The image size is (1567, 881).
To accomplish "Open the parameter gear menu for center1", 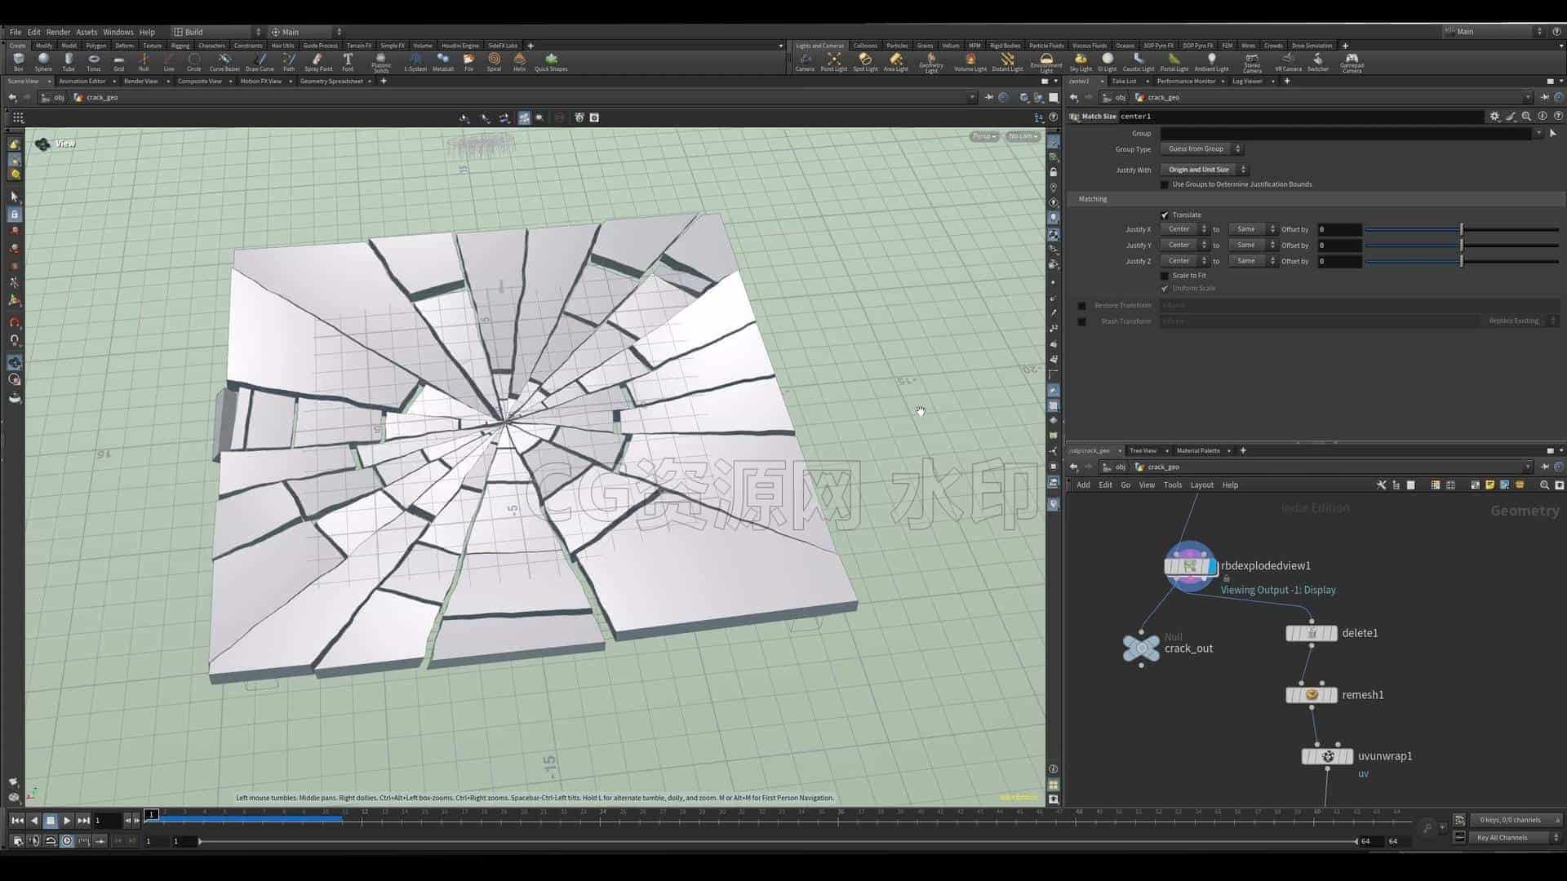I will 1494,117.
